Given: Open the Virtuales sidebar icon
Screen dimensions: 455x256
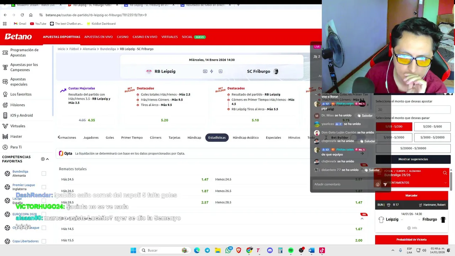Looking at the screenshot, I should pos(5,126).
